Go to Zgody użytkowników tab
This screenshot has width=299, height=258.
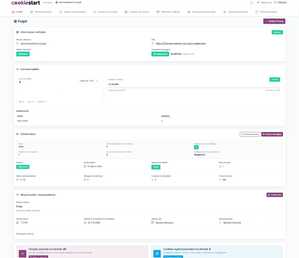point(72,12)
